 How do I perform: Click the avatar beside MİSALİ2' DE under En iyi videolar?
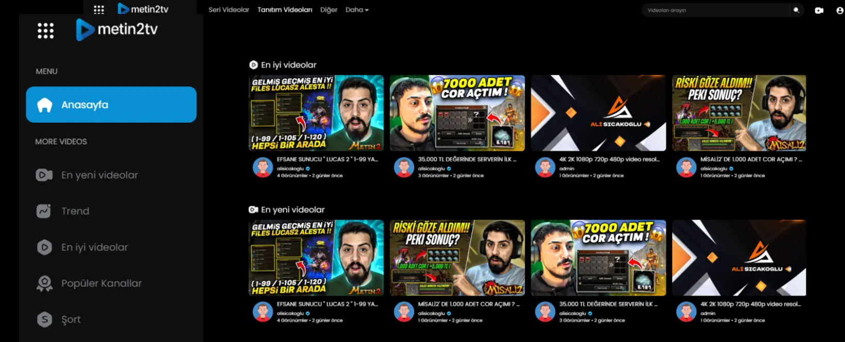(x=686, y=167)
